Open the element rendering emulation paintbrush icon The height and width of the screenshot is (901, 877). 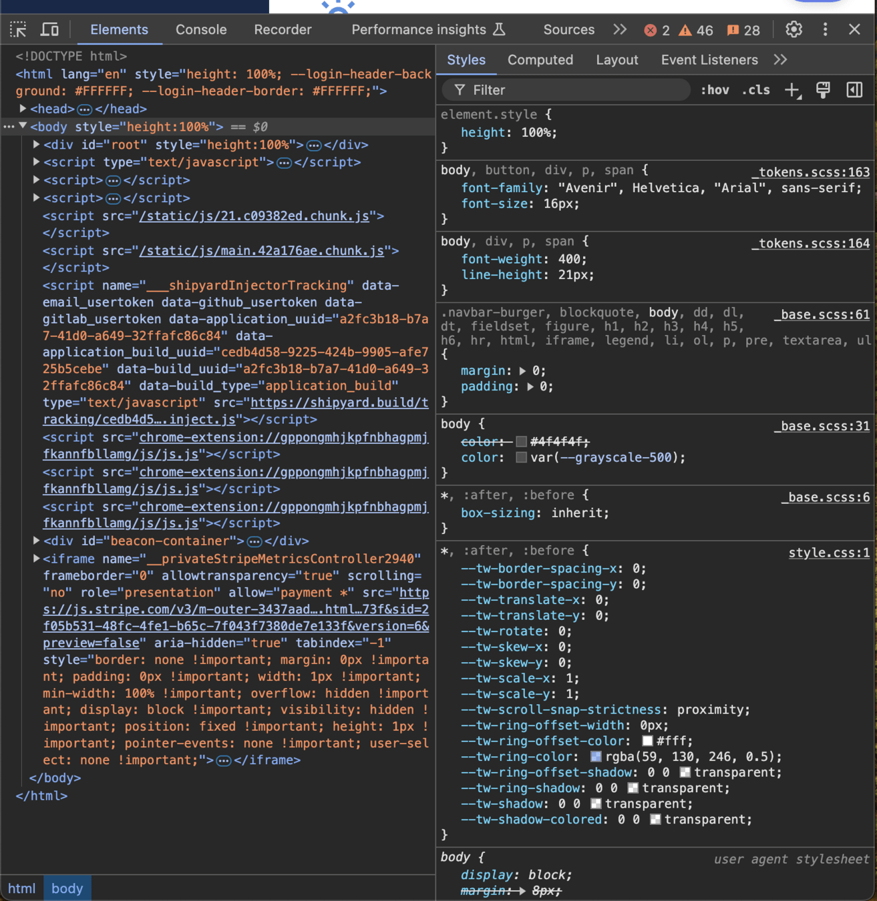coord(823,90)
